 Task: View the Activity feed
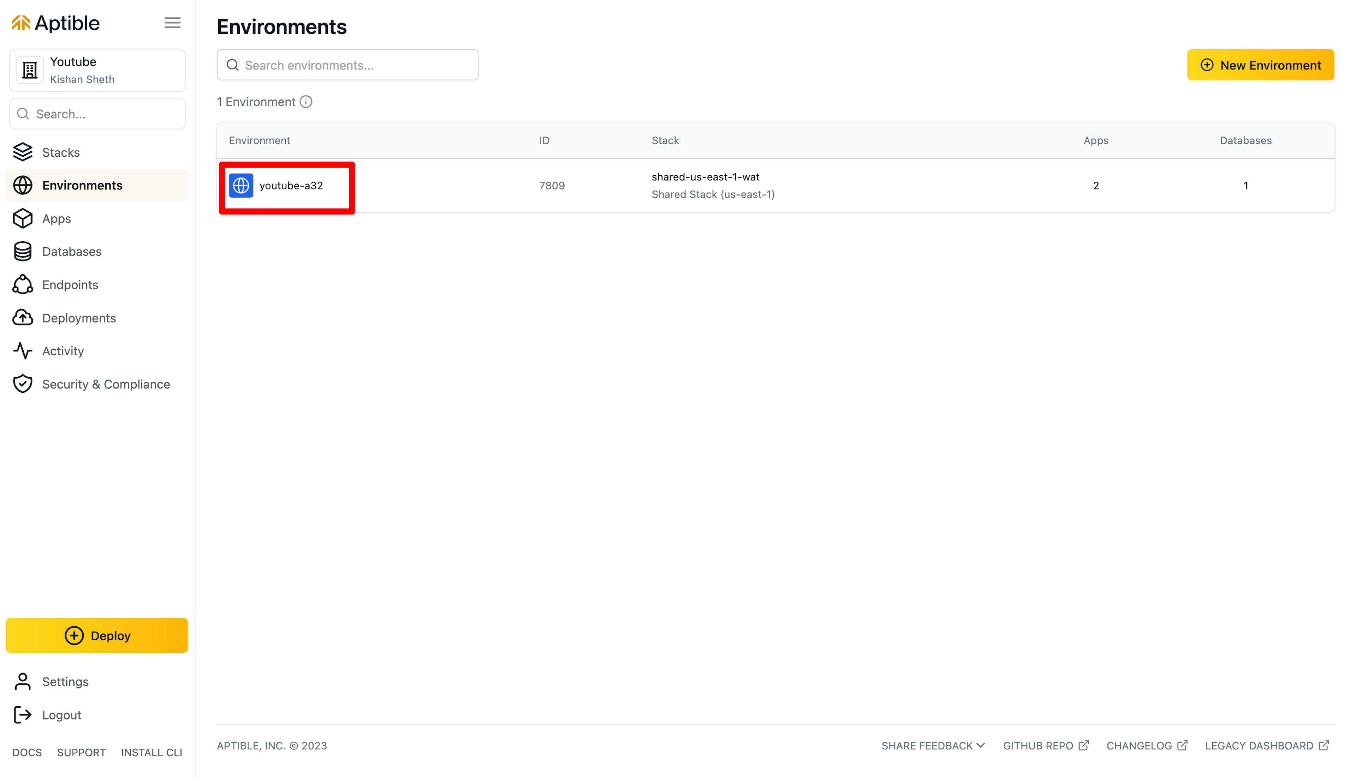point(63,351)
